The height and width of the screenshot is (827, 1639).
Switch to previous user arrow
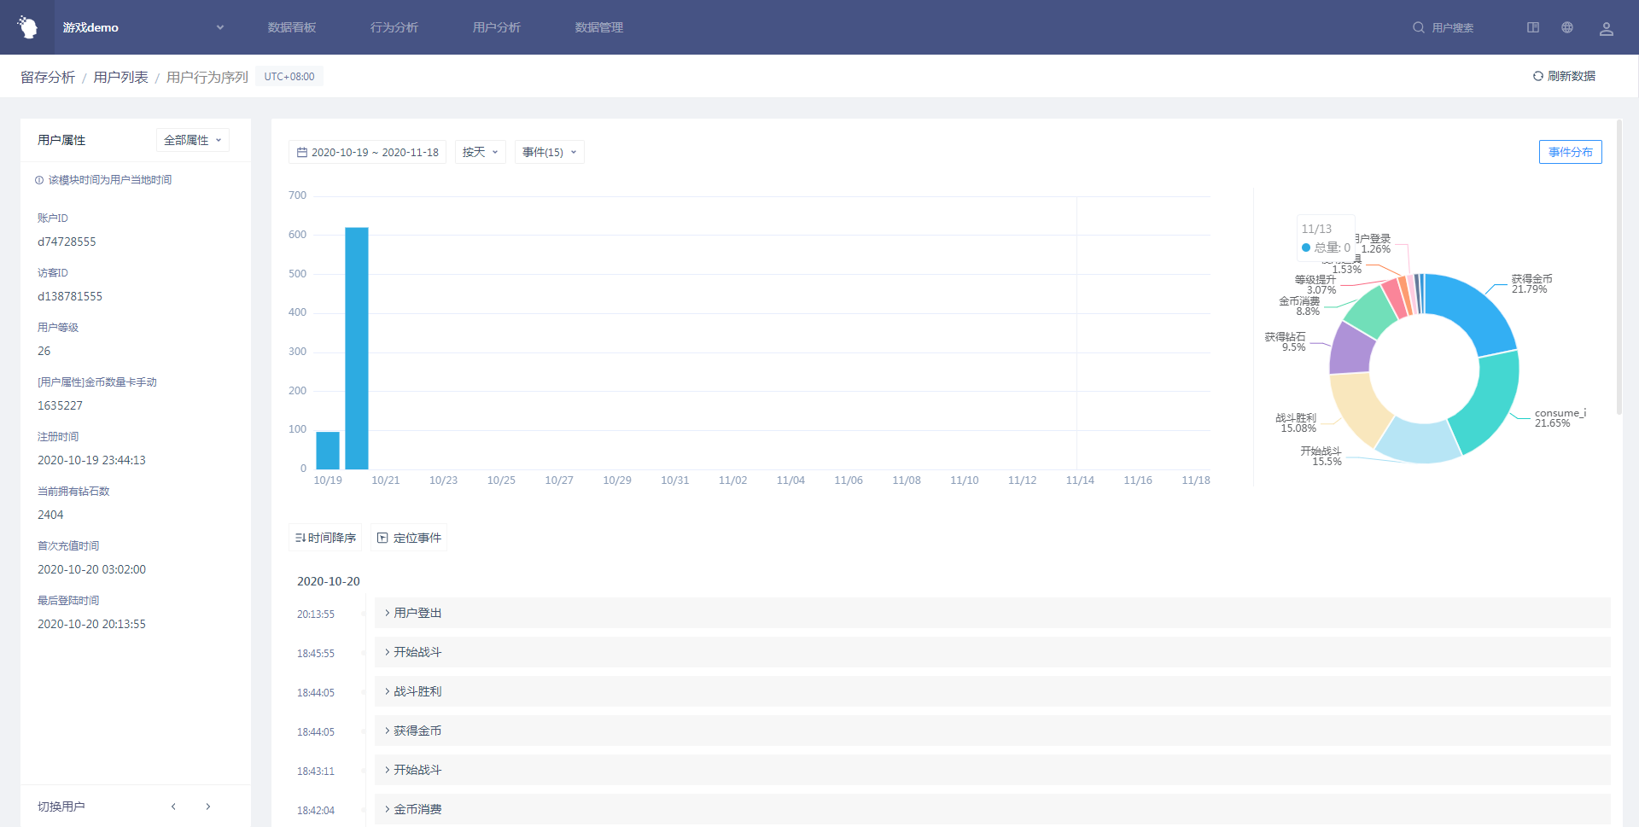pyautogui.click(x=173, y=807)
